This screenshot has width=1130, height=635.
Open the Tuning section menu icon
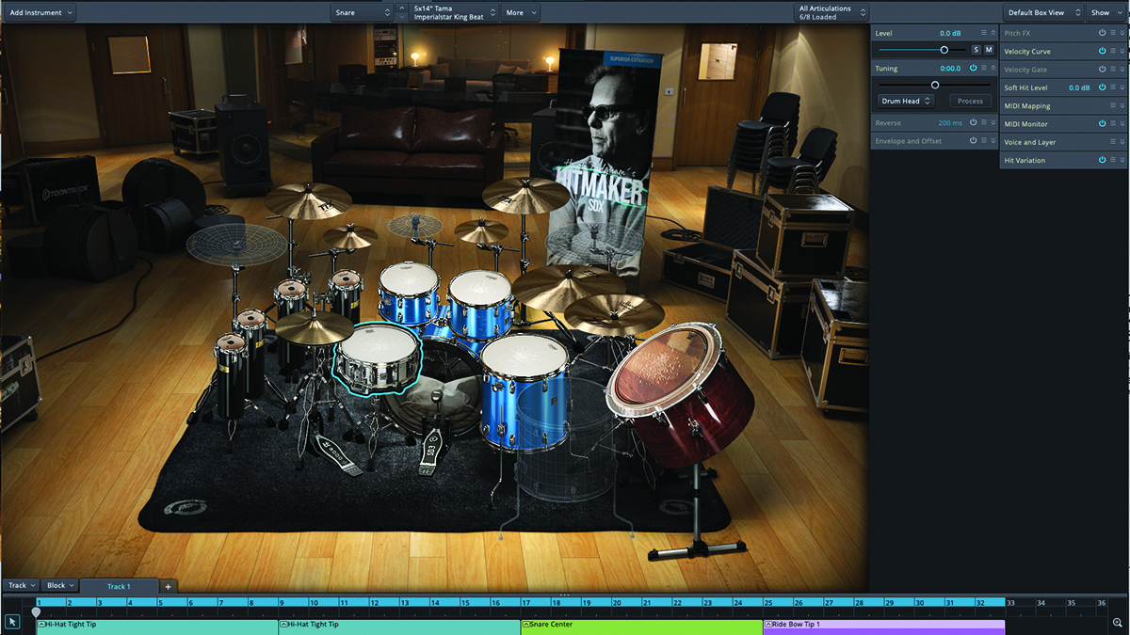click(983, 69)
